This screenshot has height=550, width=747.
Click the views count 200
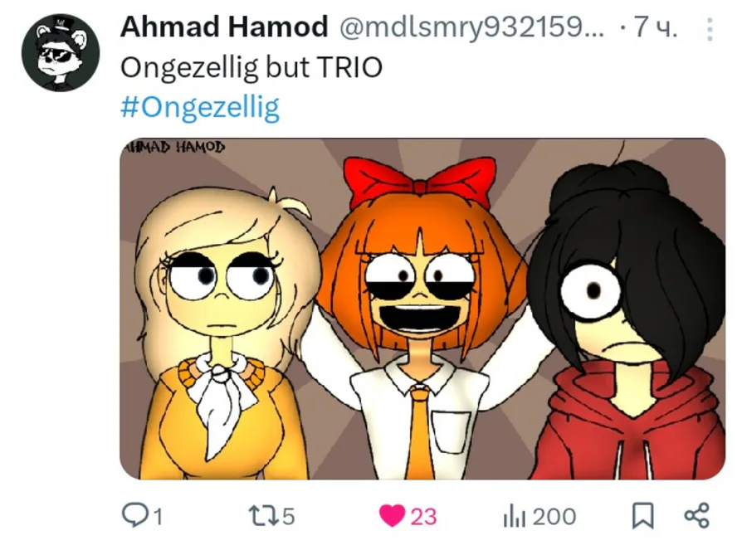pyautogui.click(x=554, y=517)
